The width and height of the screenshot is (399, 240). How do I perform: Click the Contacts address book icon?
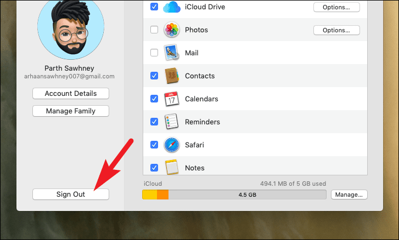[x=172, y=76]
